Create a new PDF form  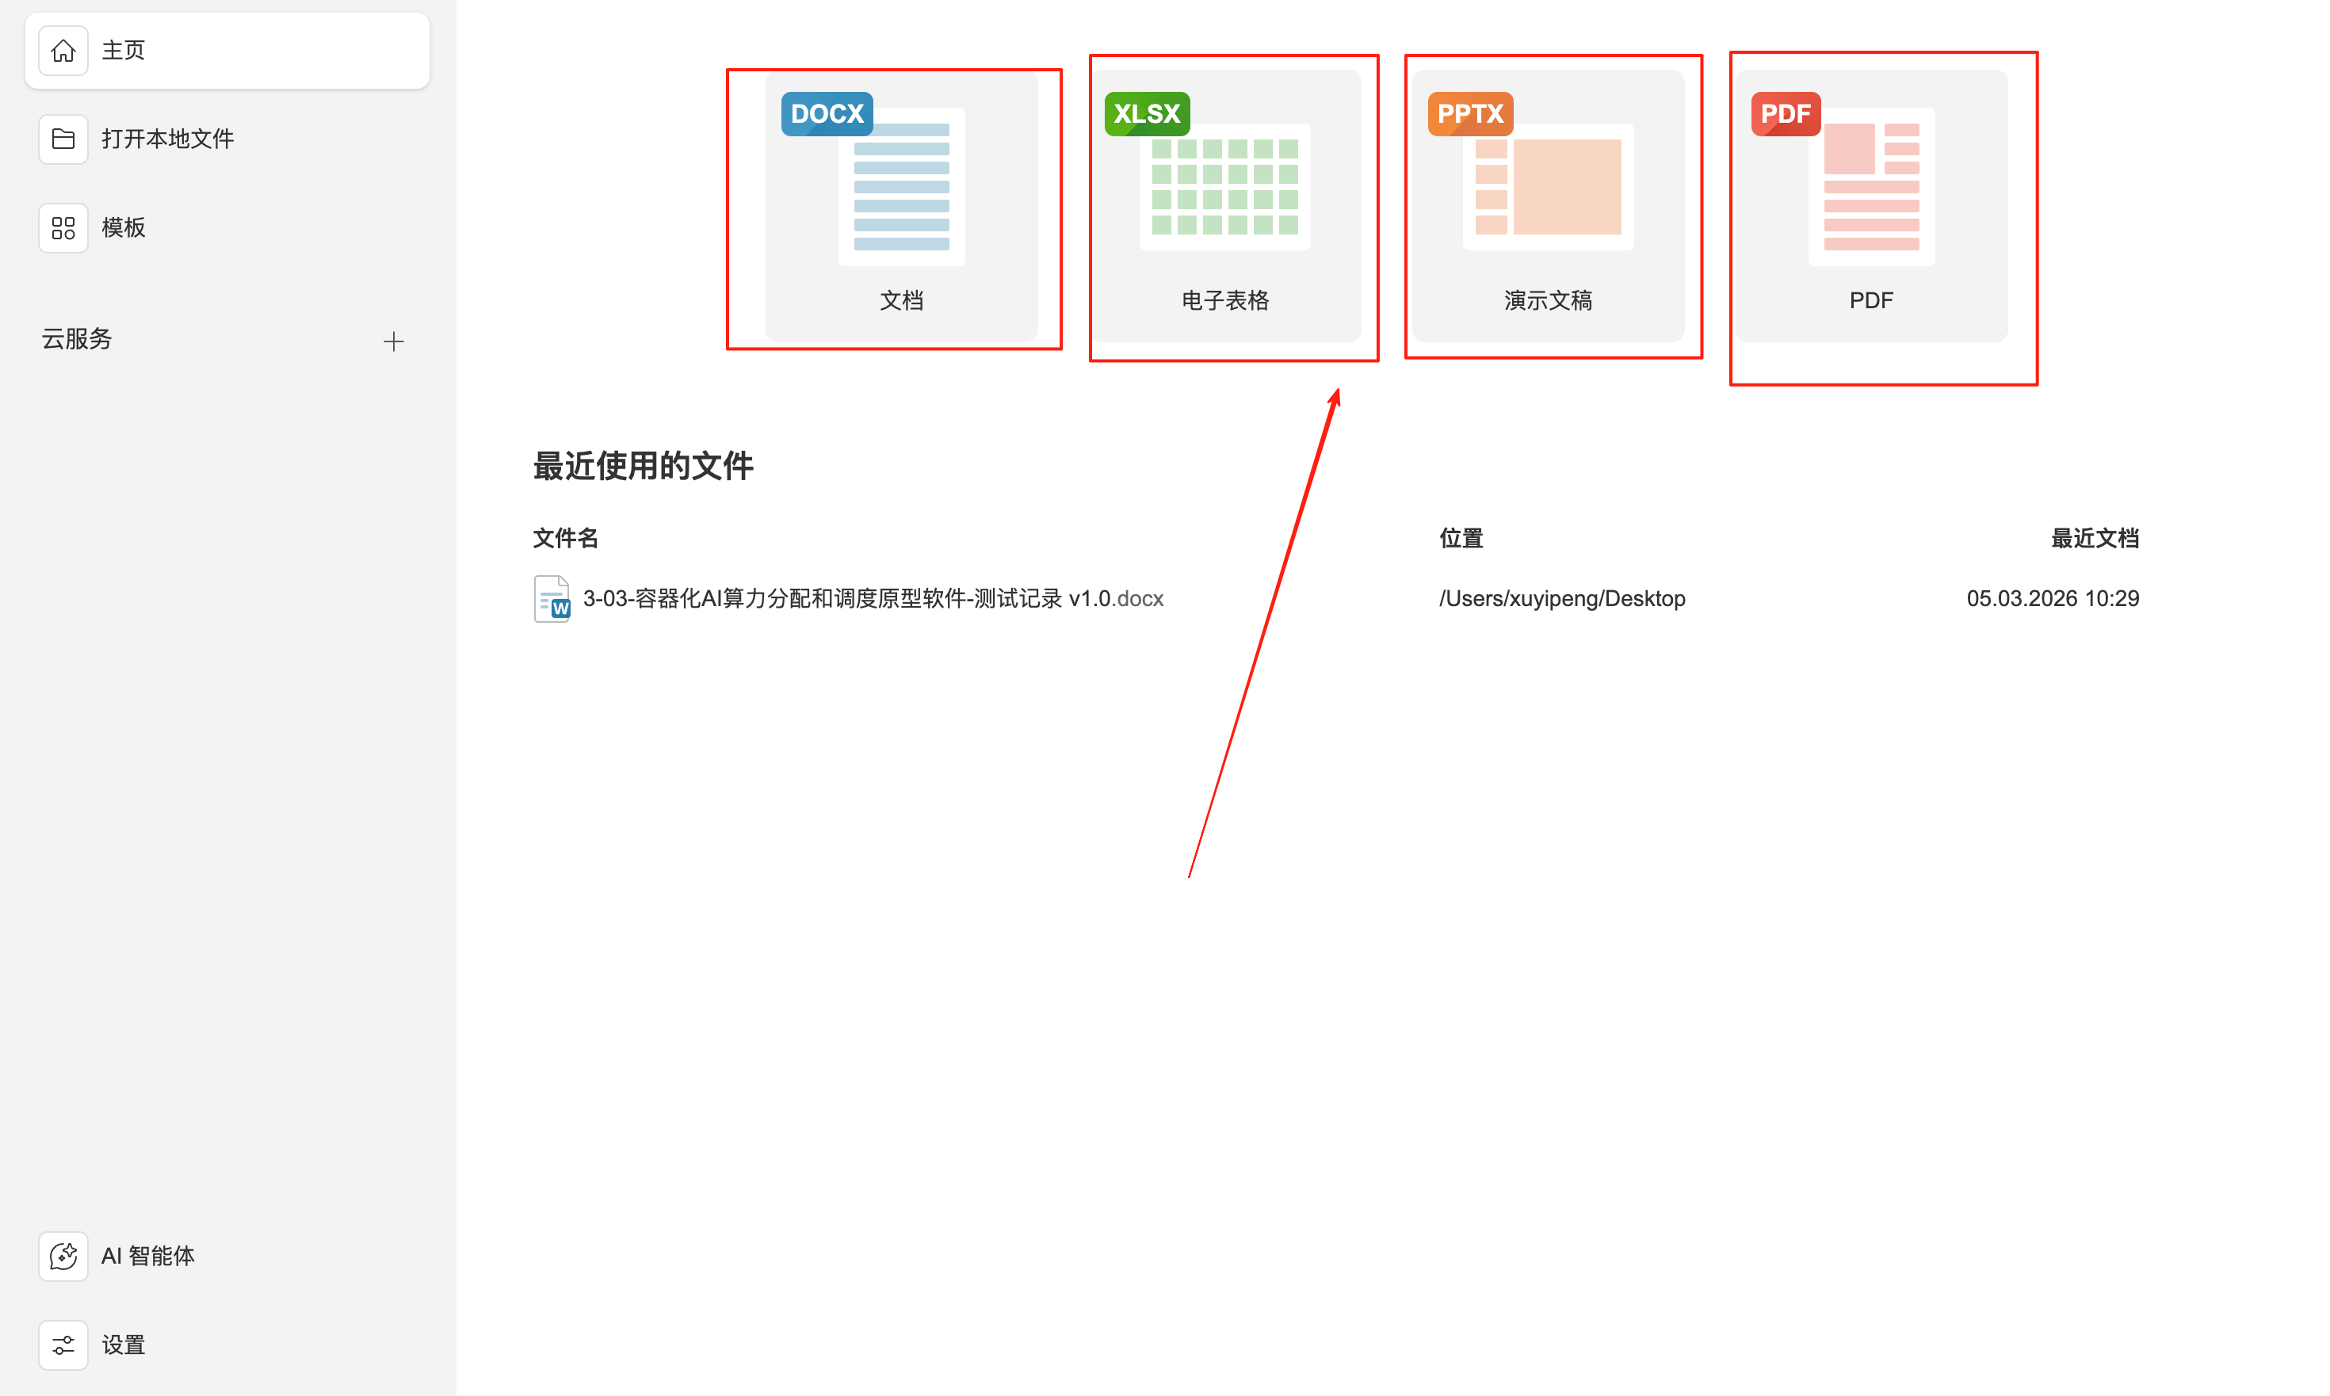(x=1871, y=206)
